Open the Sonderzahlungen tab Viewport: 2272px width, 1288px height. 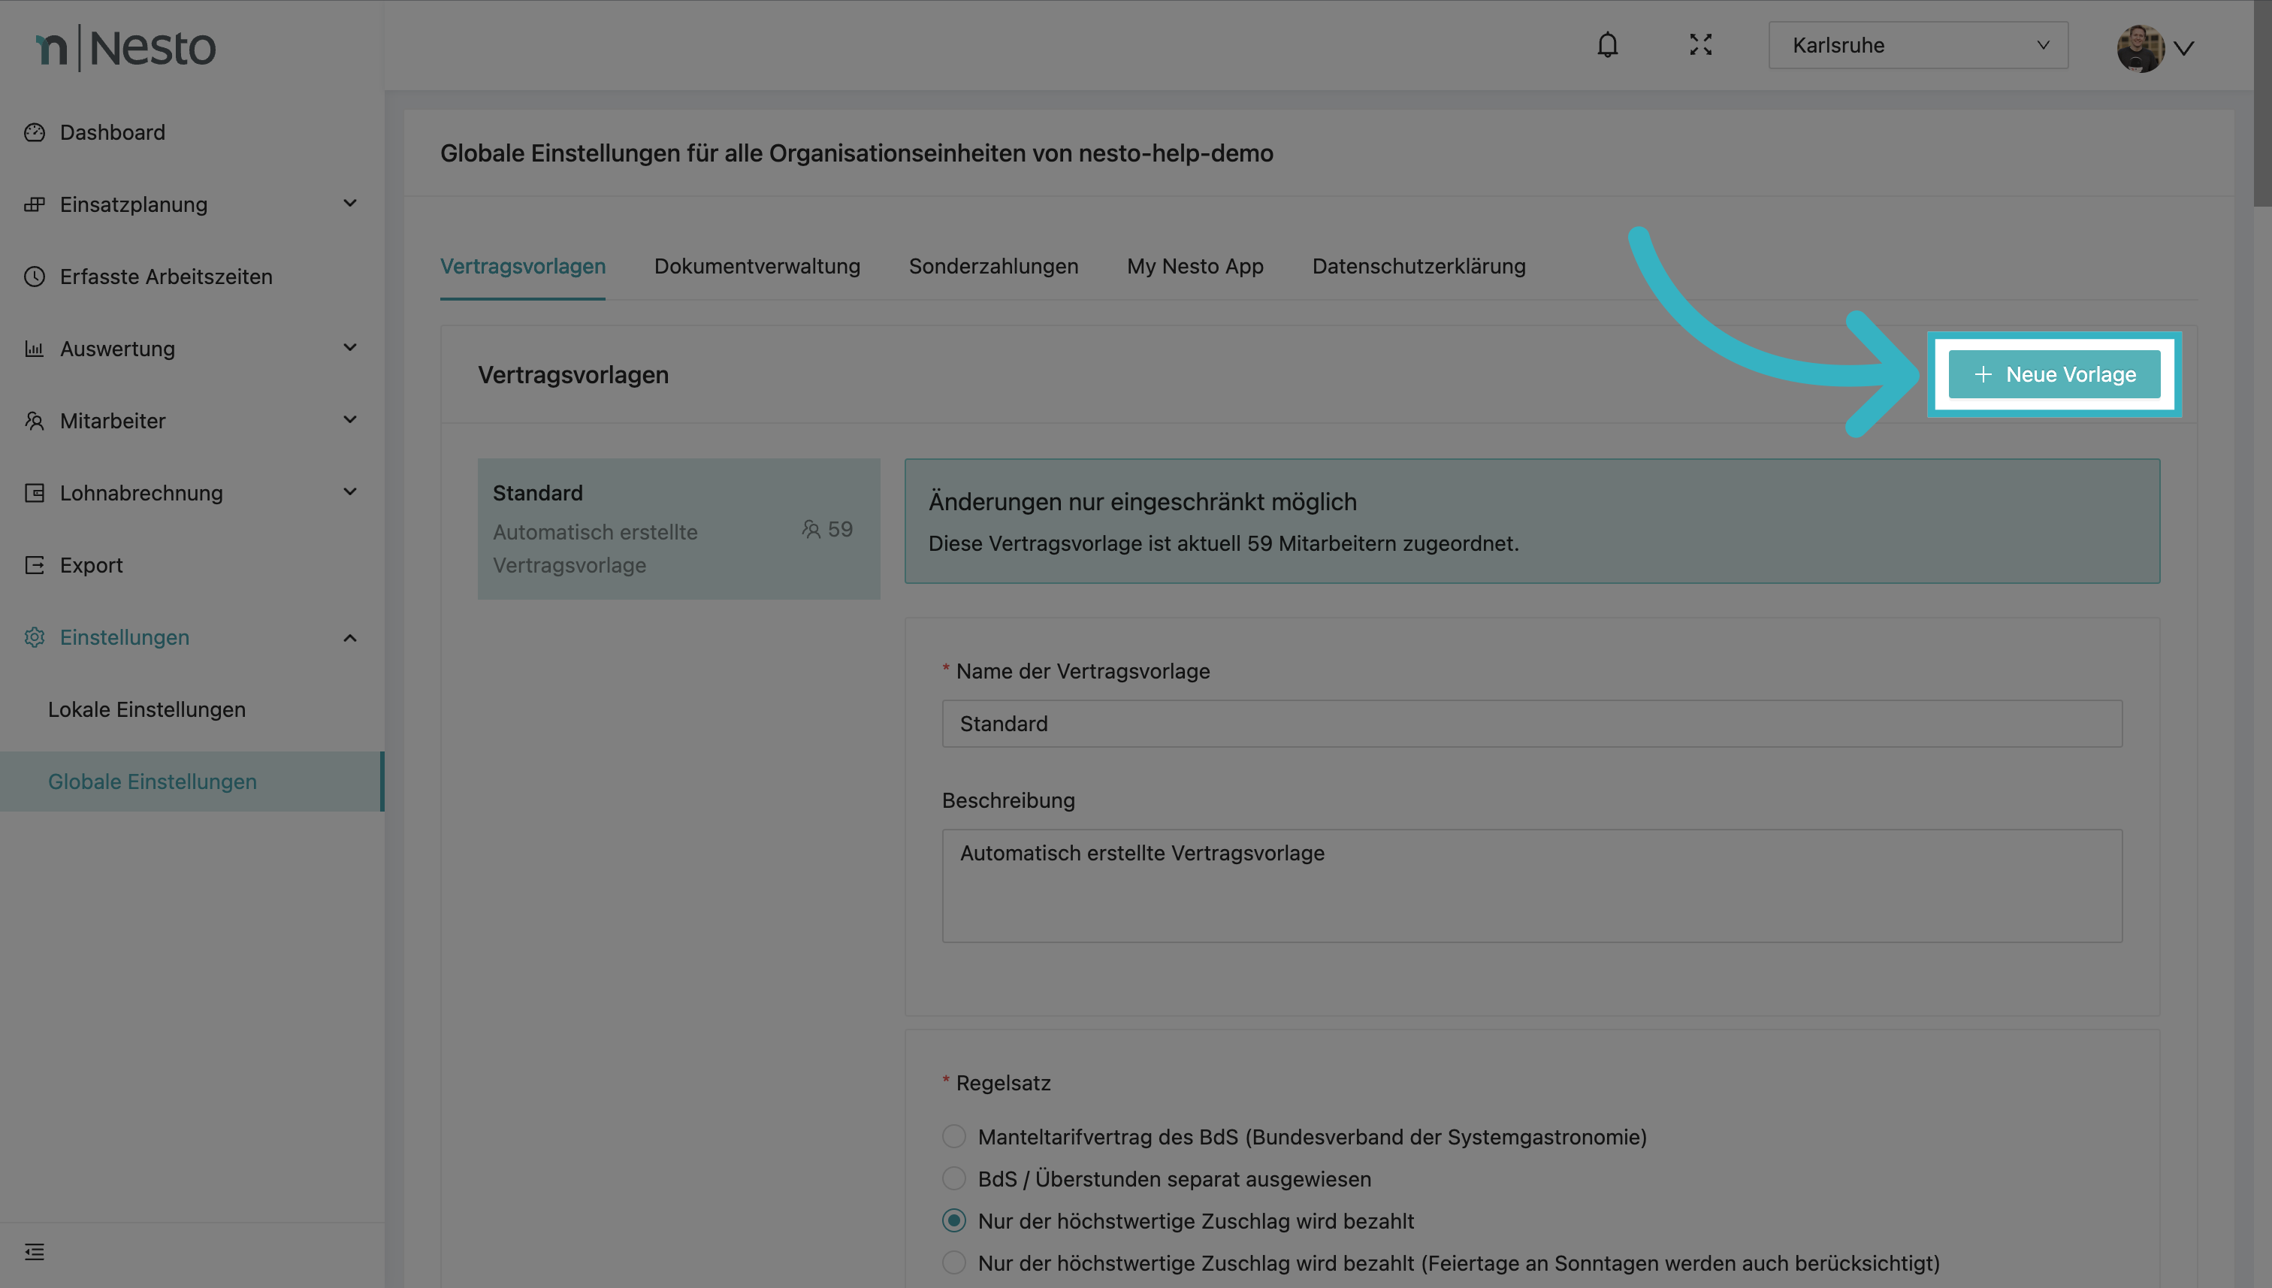click(992, 266)
